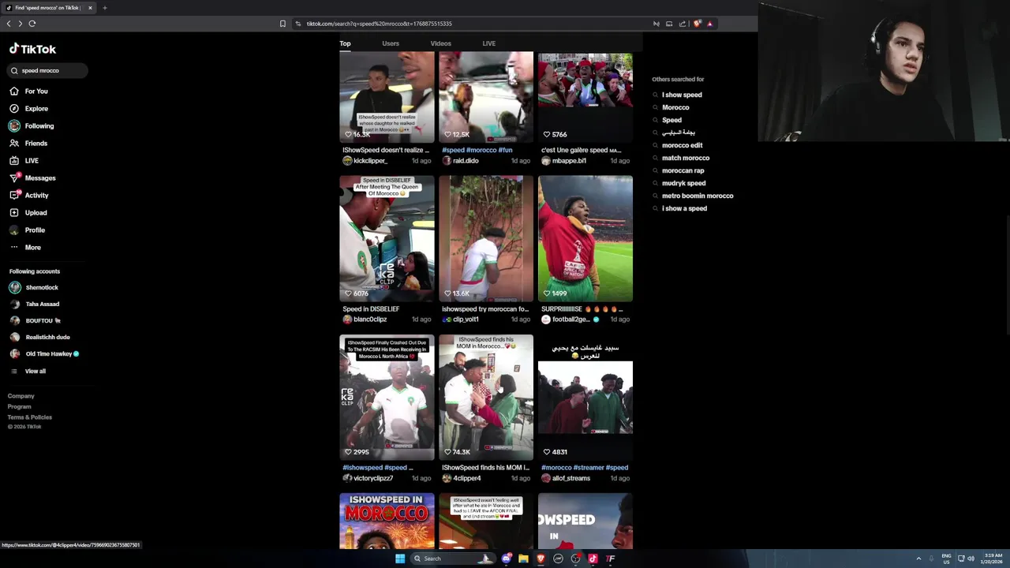This screenshot has height=568, width=1010.
Task: Open TikTok app from taskbar
Action: [593, 559]
